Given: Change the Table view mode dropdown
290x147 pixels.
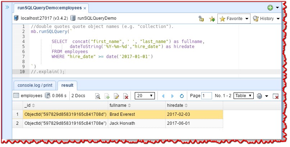Looking at the screenshot, I should (x=243, y=96).
